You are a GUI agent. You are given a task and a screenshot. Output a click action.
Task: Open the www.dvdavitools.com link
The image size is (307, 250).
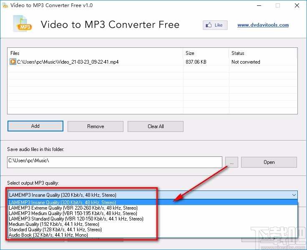(x=263, y=25)
